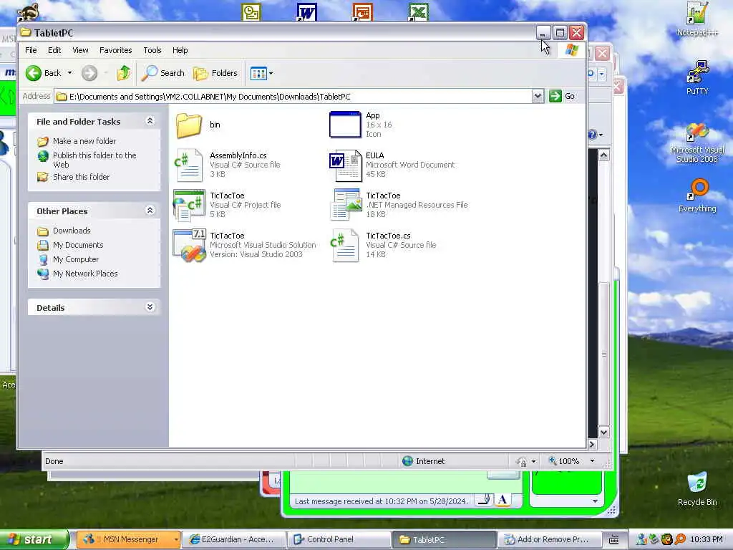Click the Go button
This screenshot has height=550, width=733.
click(x=563, y=97)
